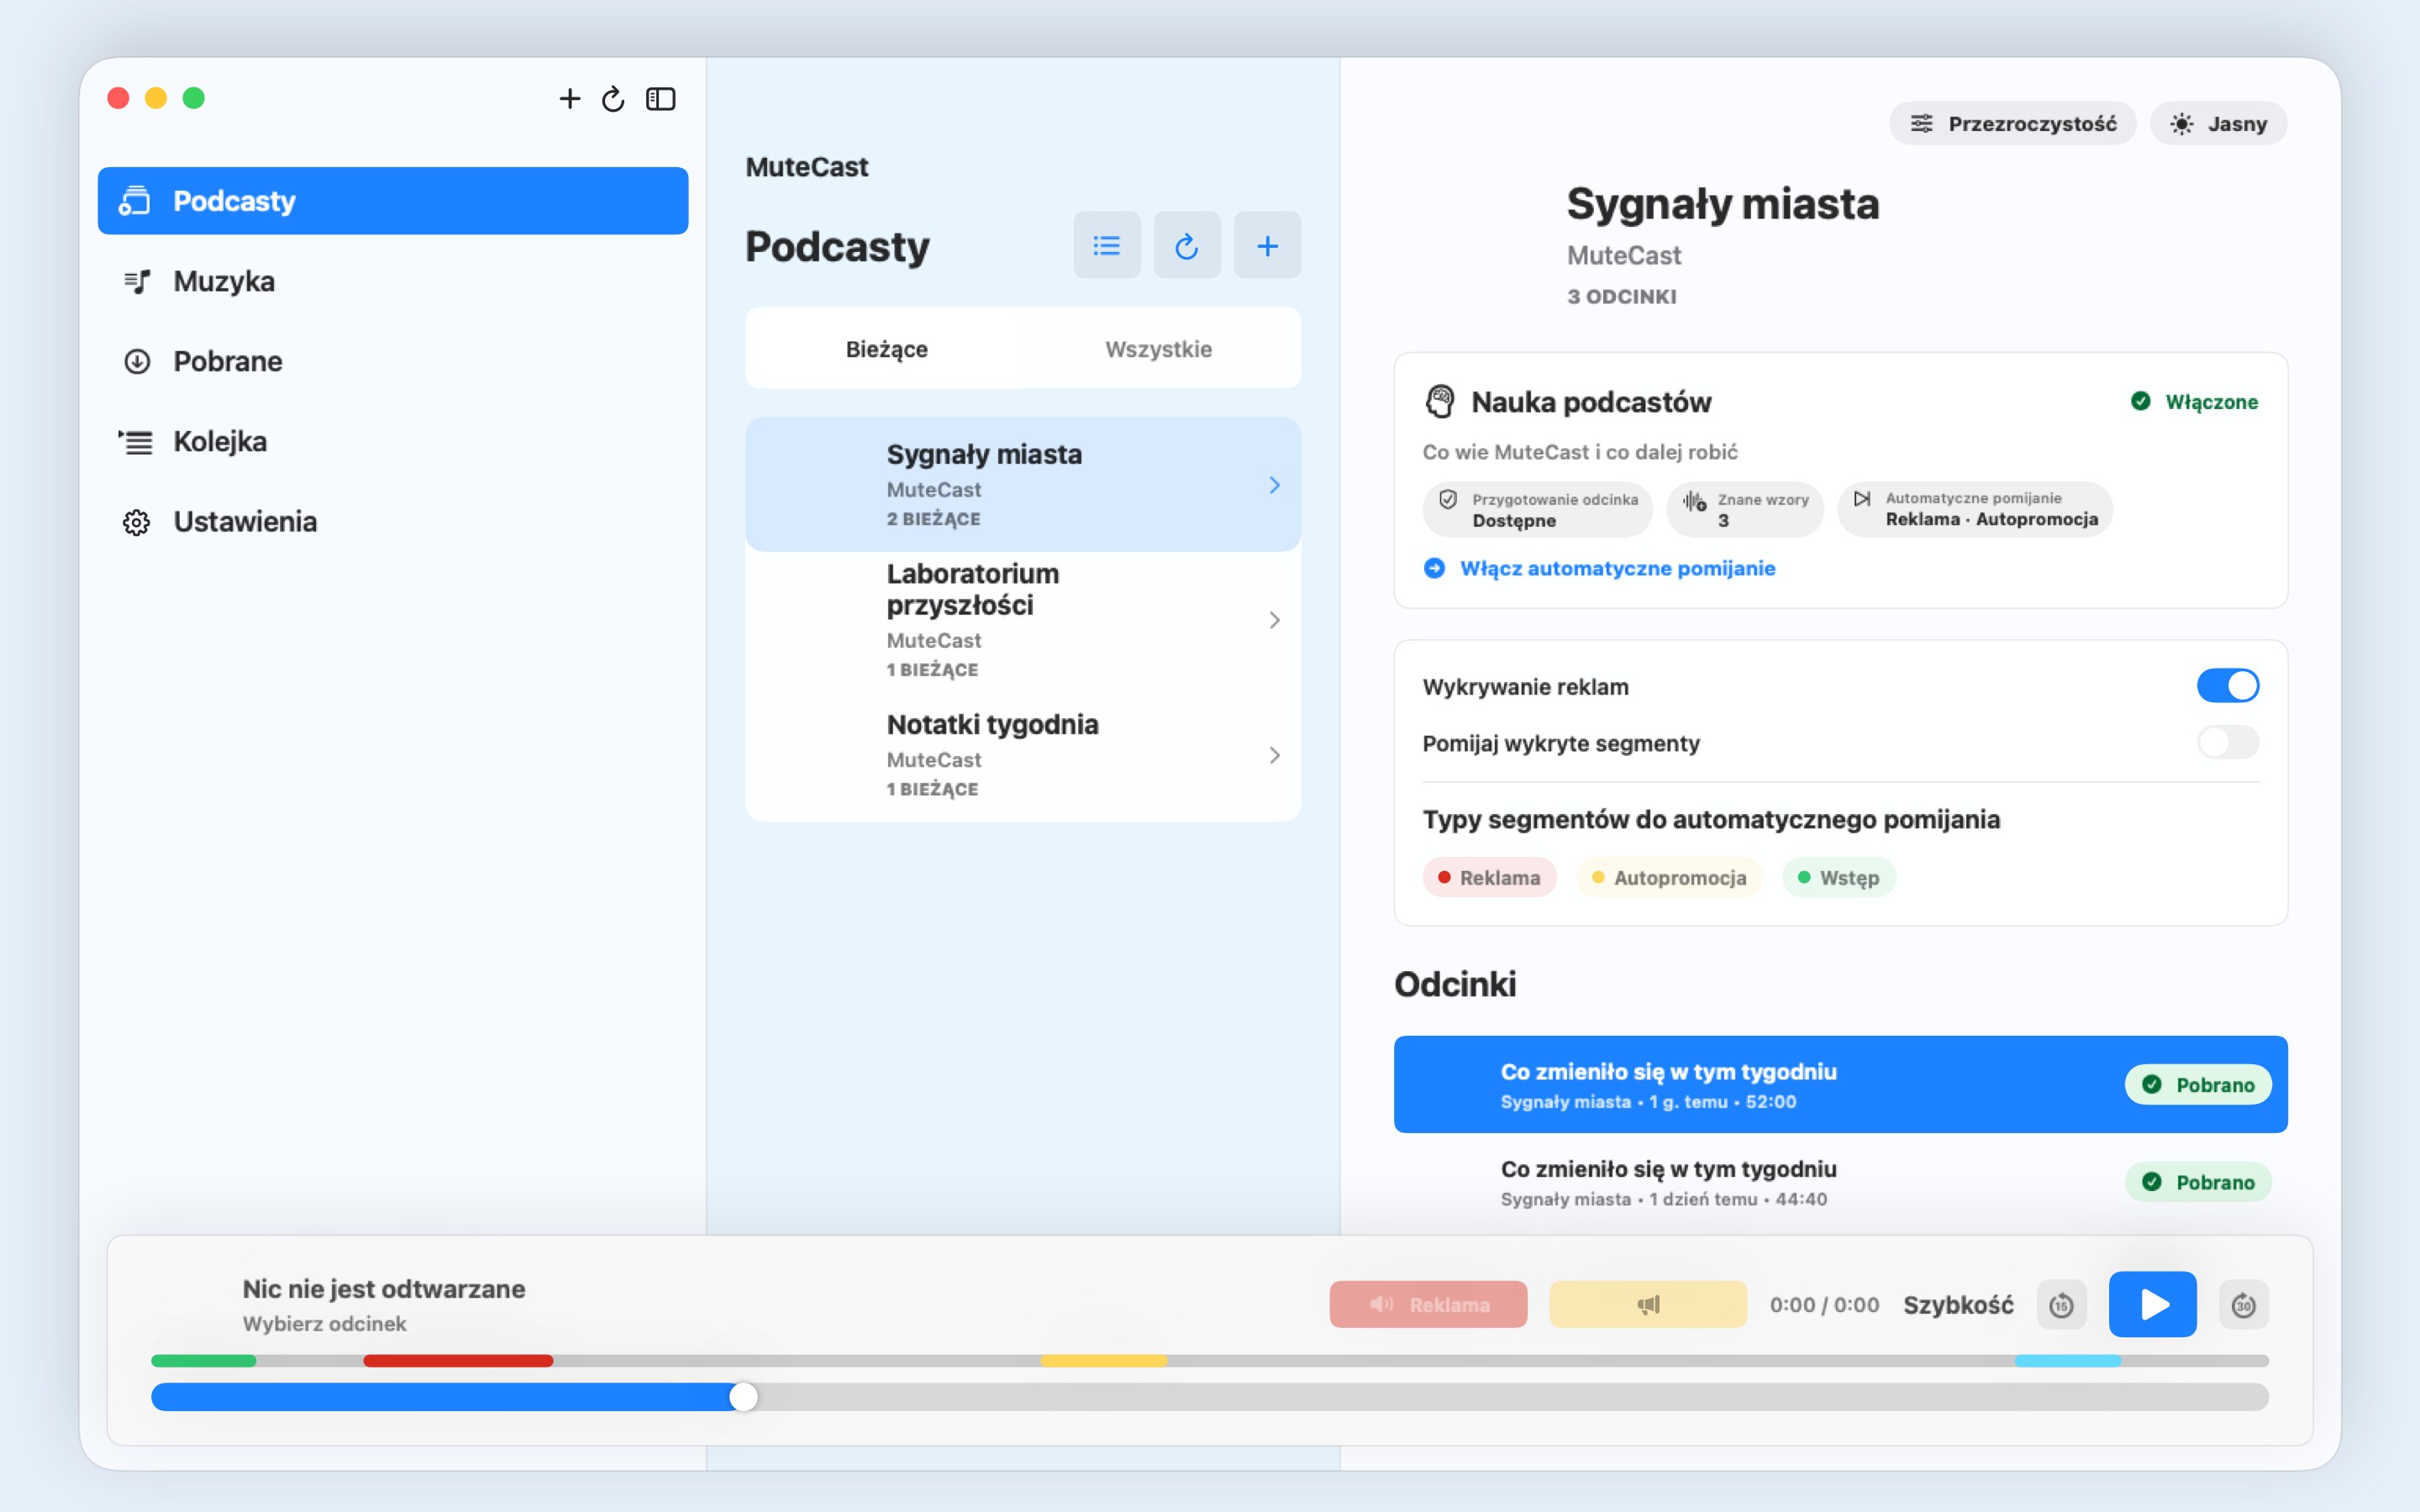The width and height of the screenshot is (2420, 1512).
Task: Click the Znane wzory chip
Action: tap(1745, 510)
